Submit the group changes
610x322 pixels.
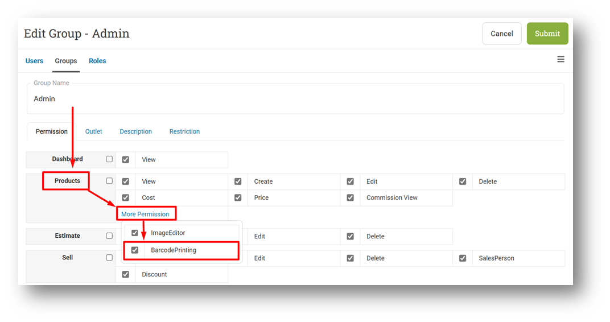tap(547, 34)
